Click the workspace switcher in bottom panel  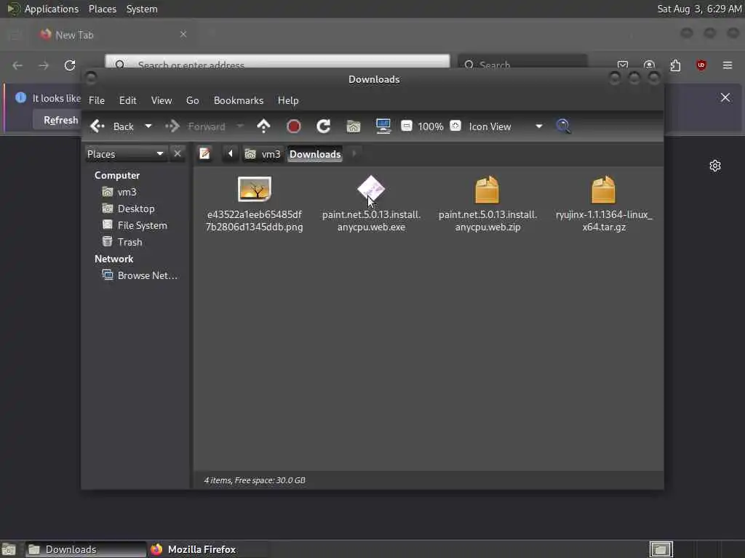click(661, 549)
